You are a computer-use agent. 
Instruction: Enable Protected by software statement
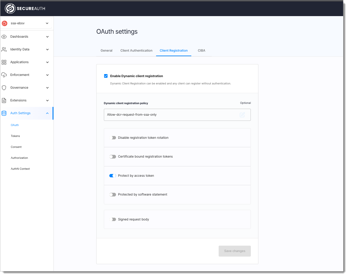(x=113, y=195)
